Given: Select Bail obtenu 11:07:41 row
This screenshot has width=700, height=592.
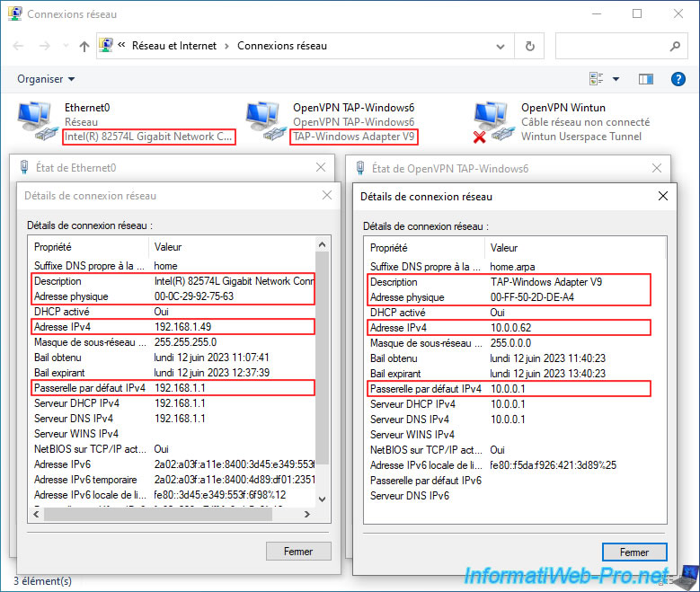Looking at the screenshot, I should tap(173, 358).
